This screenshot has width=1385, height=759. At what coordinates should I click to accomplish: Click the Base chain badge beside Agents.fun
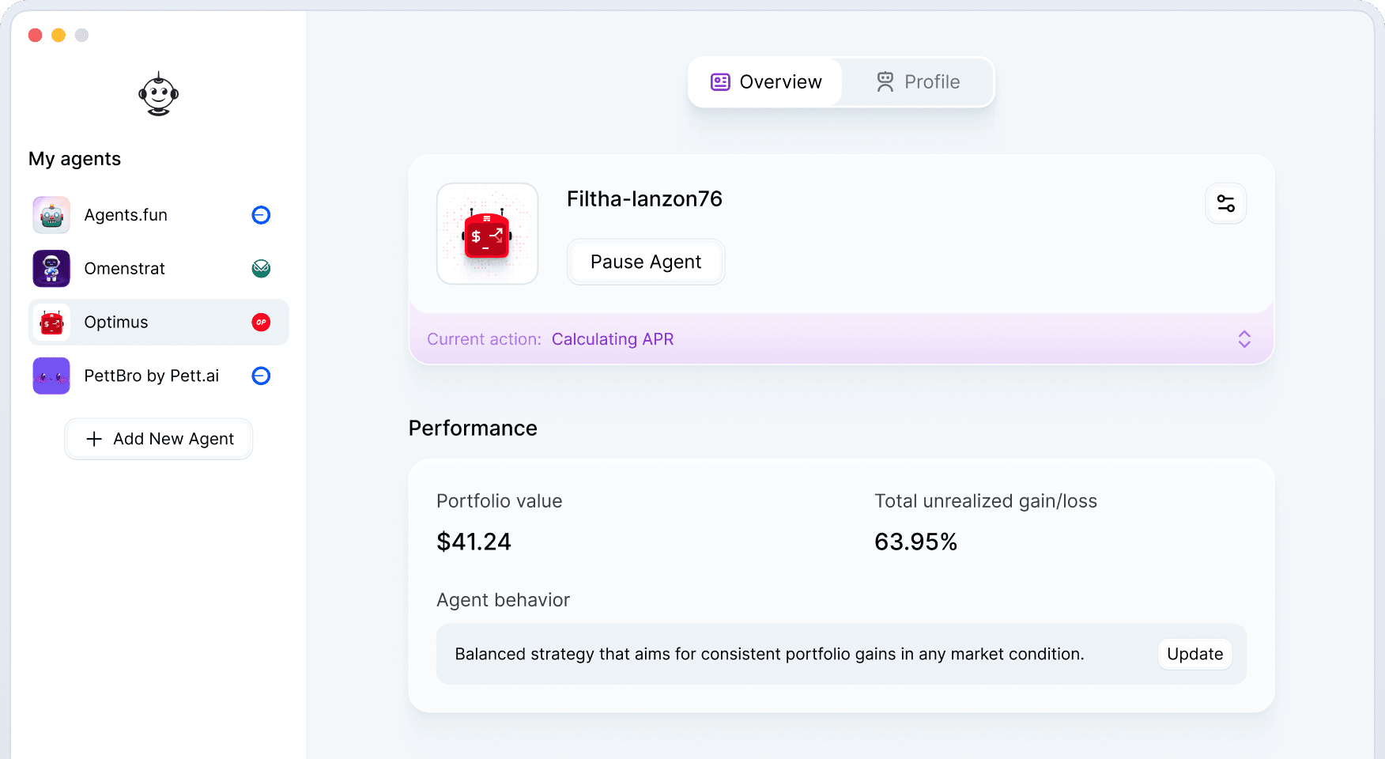(261, 215)
